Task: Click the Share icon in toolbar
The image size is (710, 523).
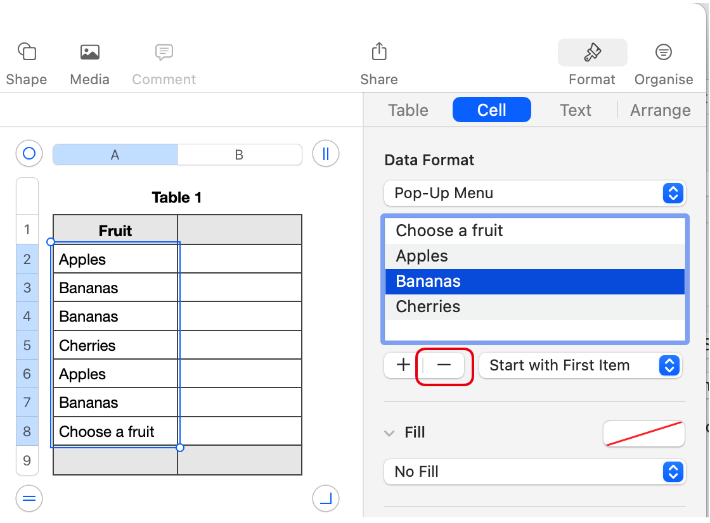Action: 379,52
